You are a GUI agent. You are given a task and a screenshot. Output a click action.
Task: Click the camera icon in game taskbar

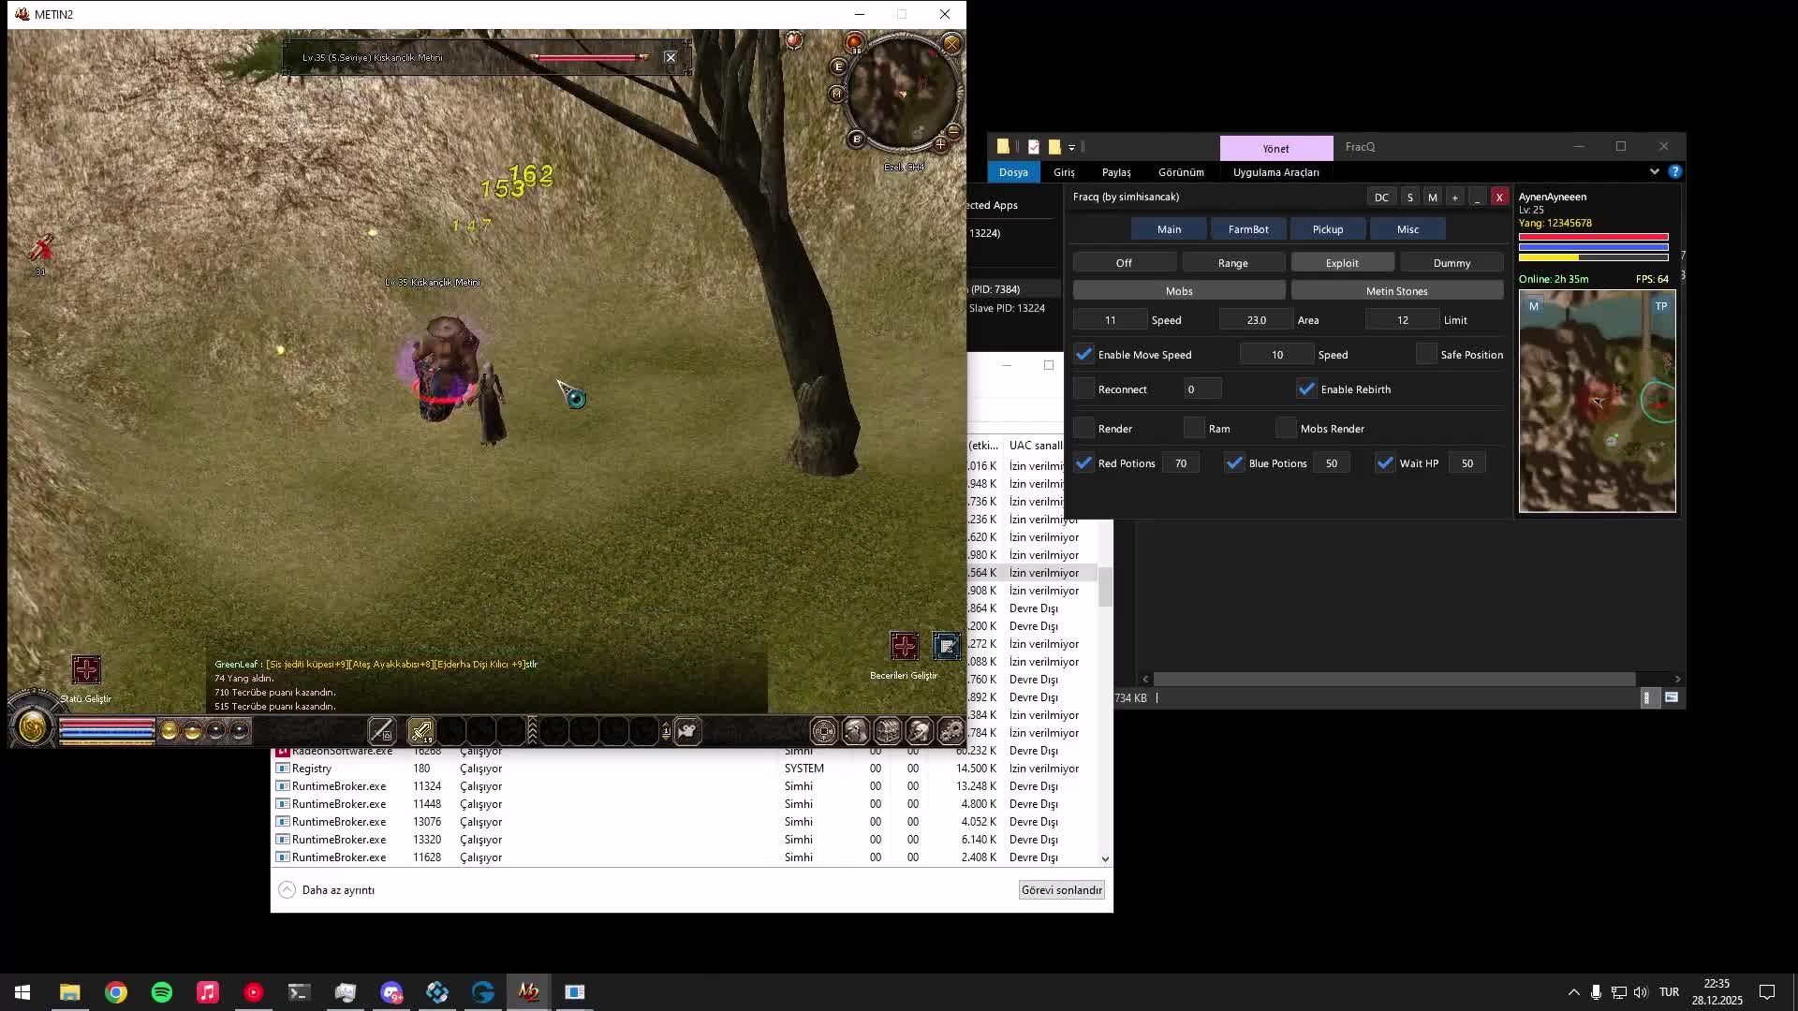[x=687, y=731]
